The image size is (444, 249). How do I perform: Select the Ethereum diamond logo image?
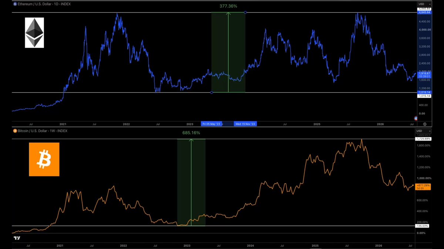click(34, 33)
